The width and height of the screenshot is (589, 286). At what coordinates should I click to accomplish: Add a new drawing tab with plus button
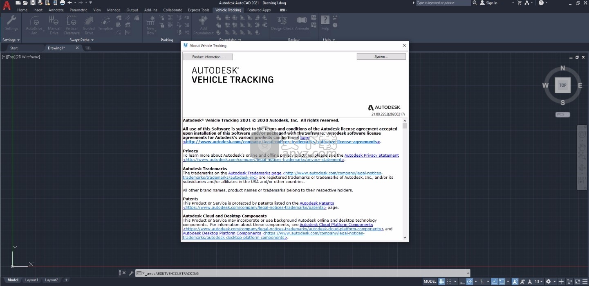tap(88, 48)
